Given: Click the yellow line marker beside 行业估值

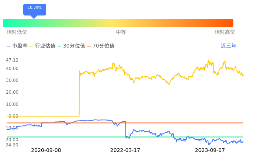Looking at the screenshot, I should coord(31,46).
